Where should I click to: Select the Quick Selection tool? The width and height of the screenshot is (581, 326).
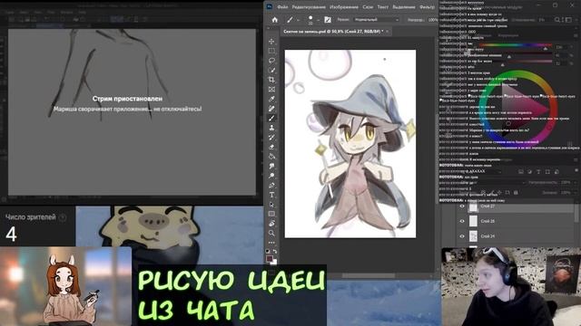271,70
